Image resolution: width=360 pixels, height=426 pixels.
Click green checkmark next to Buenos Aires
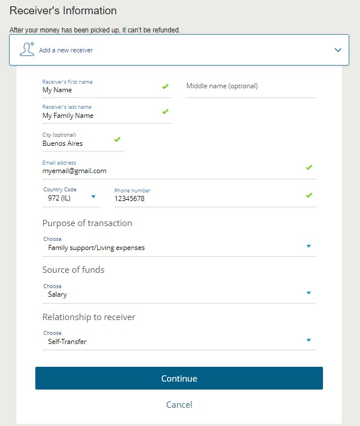click(117, 140)
